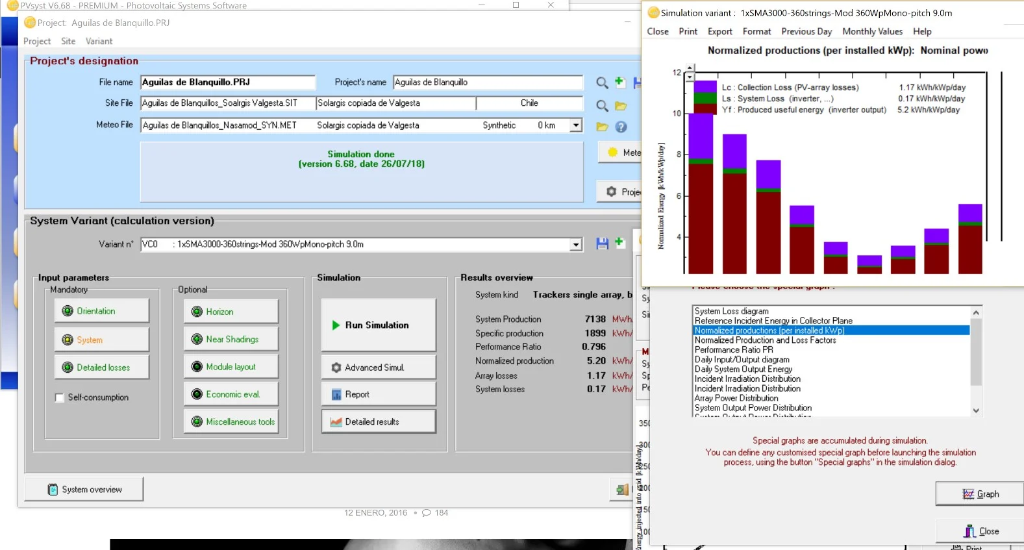This screenshot has height=550, width=1024.
Task: Open the Format menu in graph window
Action: (x=757, y=31)
